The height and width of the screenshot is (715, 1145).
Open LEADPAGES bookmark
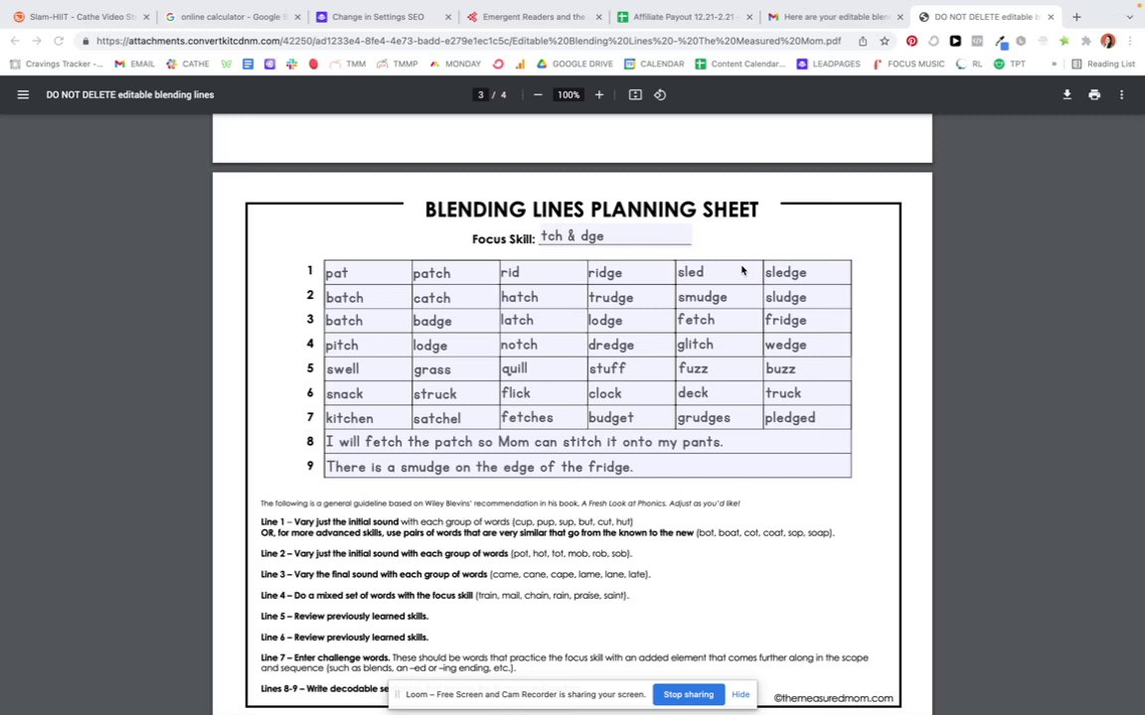click(x=829, y=65)
